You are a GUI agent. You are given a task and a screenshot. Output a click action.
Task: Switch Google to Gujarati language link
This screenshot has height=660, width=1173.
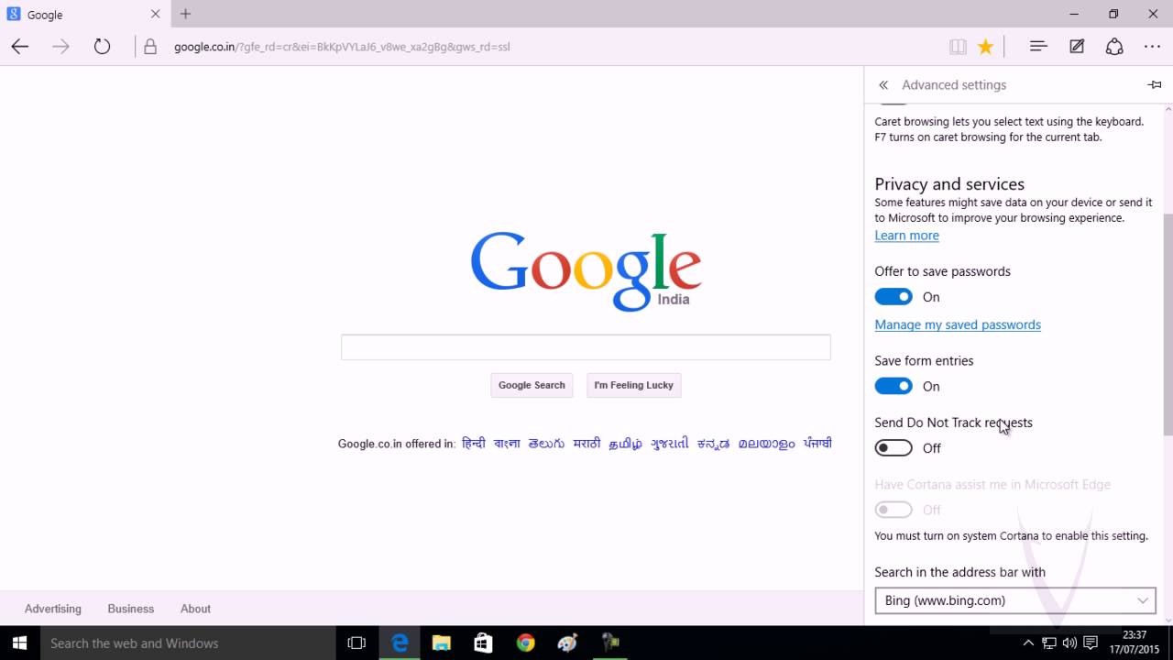tap(670, 444)
